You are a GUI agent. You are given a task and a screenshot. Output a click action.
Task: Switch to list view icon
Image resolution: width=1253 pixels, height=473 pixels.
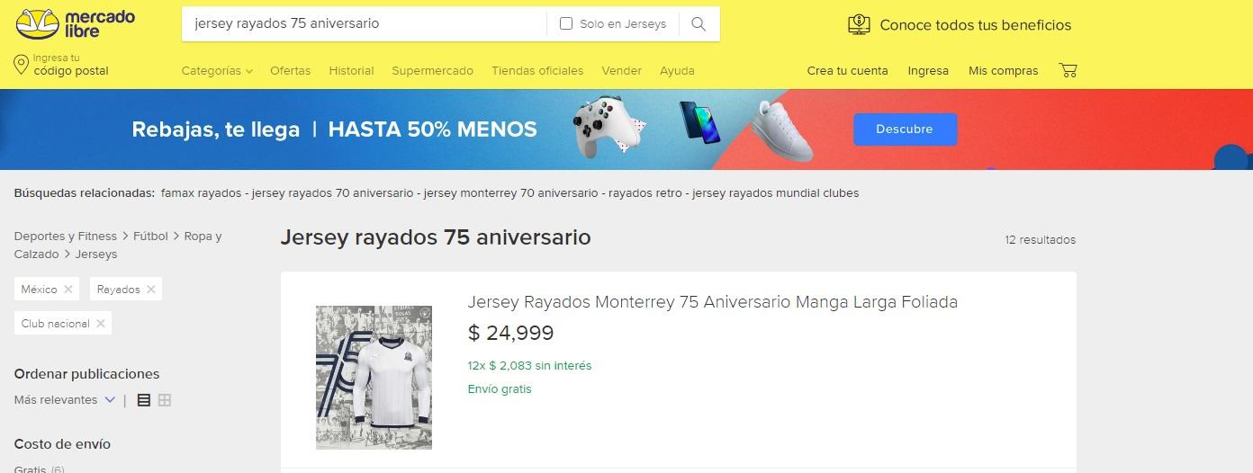(x=144, y=400)
